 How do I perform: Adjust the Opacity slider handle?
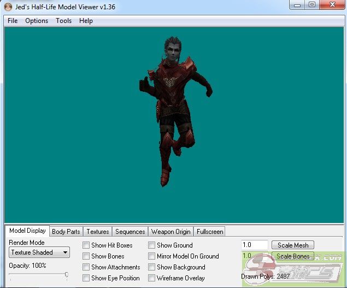coord(67,274)
